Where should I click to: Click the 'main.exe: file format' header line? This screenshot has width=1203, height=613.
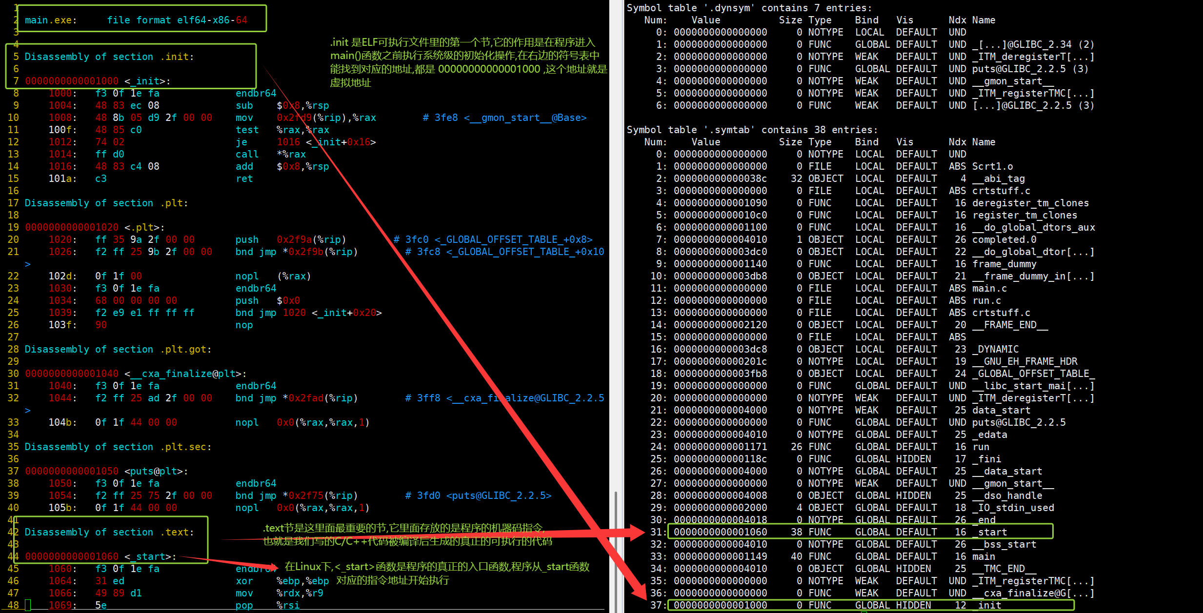136,20
